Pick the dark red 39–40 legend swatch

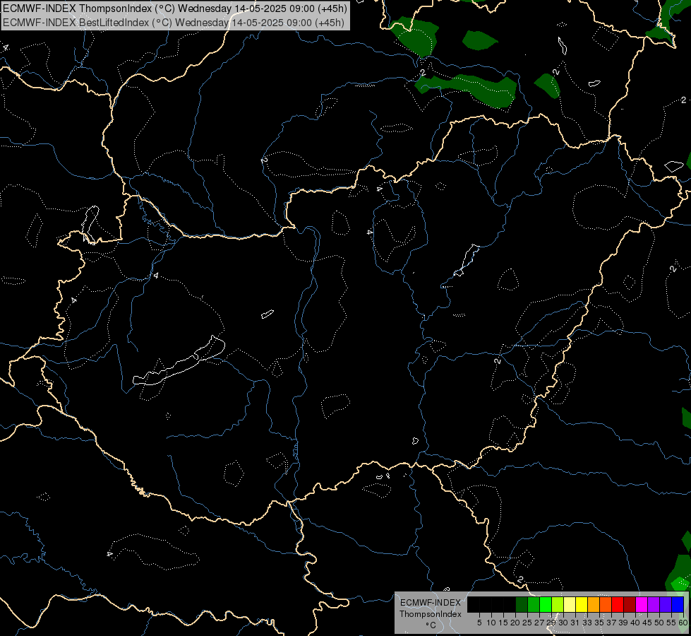tap(630, 604)
